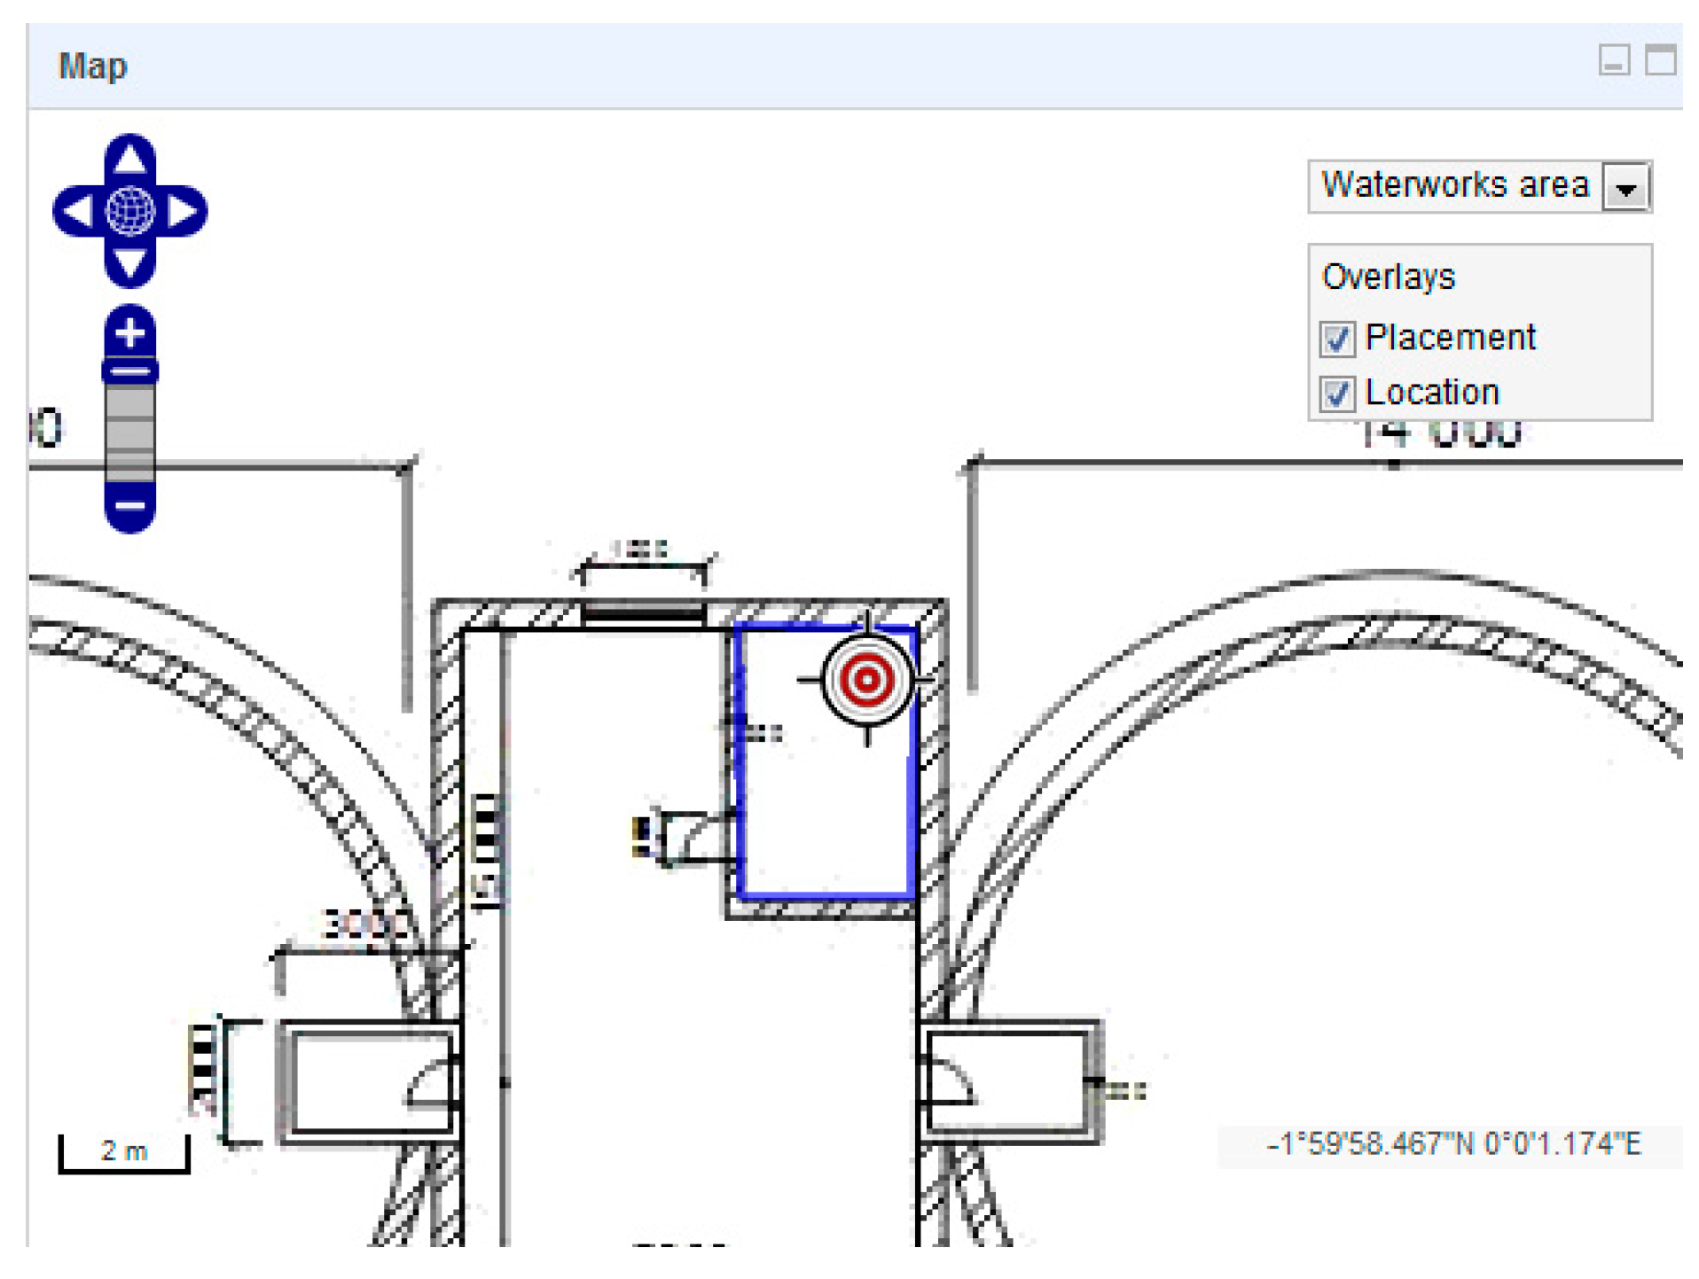This screenshot has width=1699, height=1279.
Task: Minimize the Map panel
Action: (x=1613, y=61)
